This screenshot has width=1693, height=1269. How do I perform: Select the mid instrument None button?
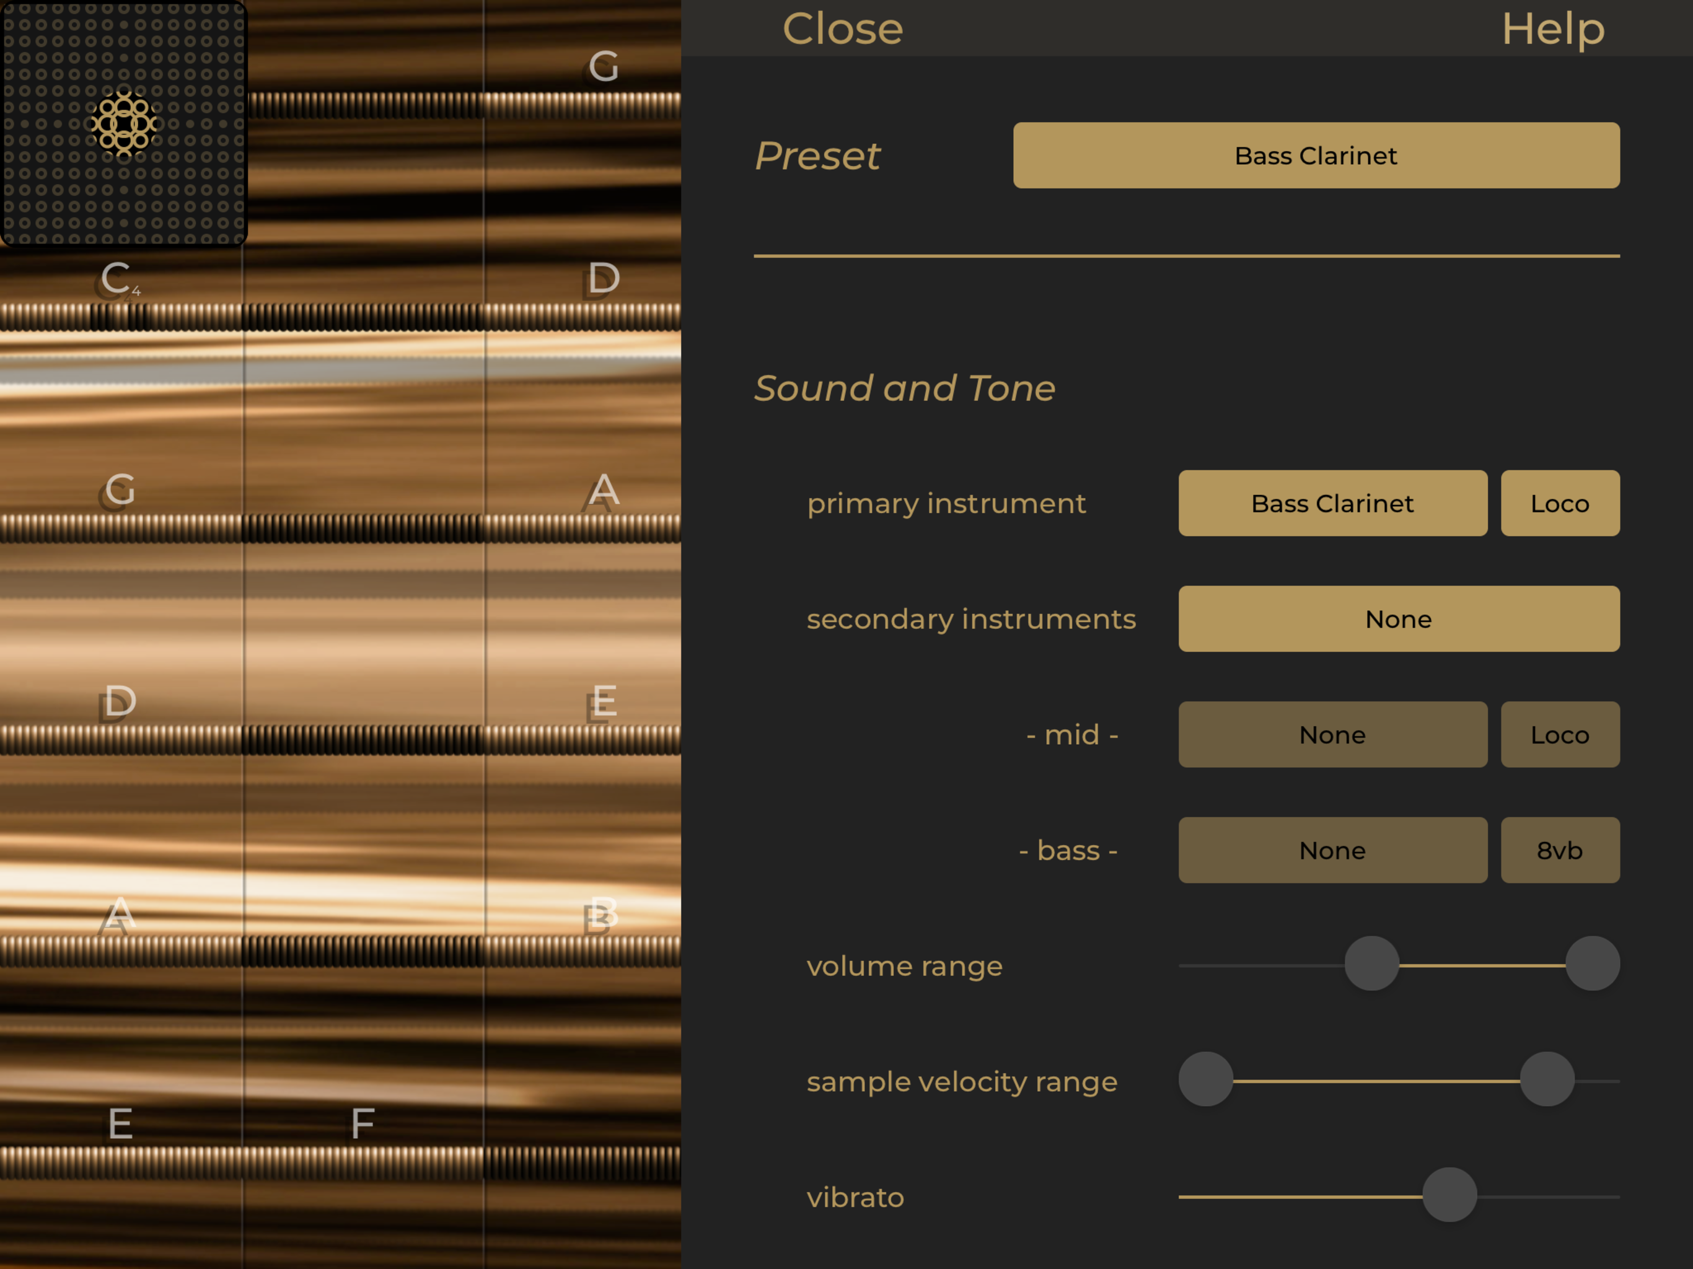click(1332, 735)
